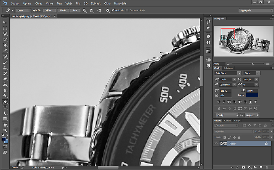Switch to the Odstavec tab

pyautogui.click(x=228, y=68)
